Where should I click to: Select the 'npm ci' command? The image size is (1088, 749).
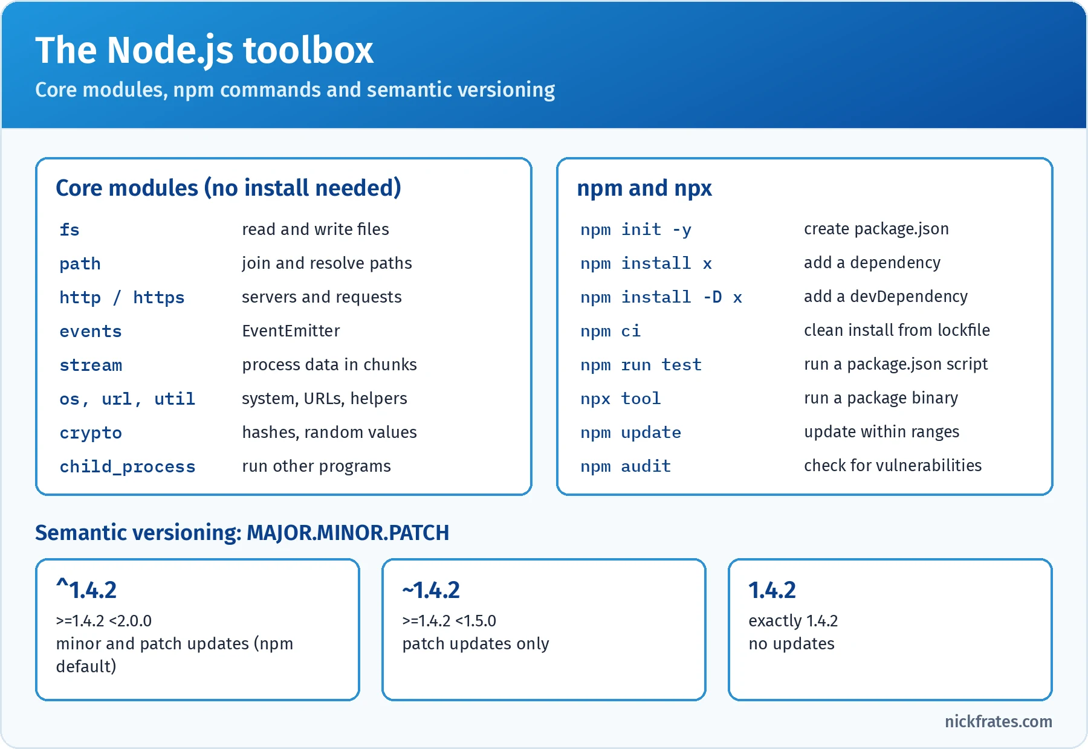pyautogui.click(x=610, y=331)
